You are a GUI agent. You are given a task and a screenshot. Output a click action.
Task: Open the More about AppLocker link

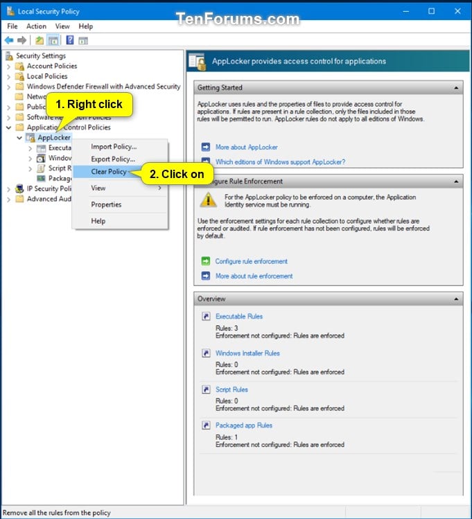click(247, 148)
